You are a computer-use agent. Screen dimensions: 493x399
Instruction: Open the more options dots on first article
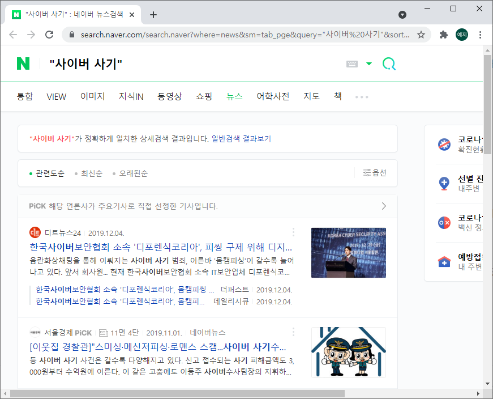[293, 232]
